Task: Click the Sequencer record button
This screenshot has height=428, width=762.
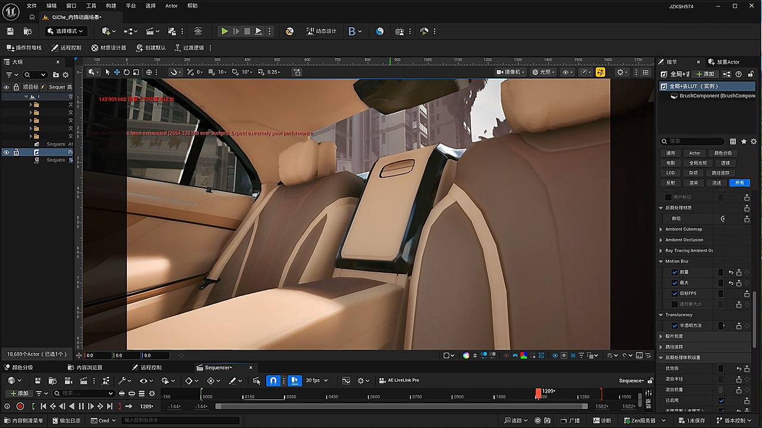Action: [x=20, y=407]
